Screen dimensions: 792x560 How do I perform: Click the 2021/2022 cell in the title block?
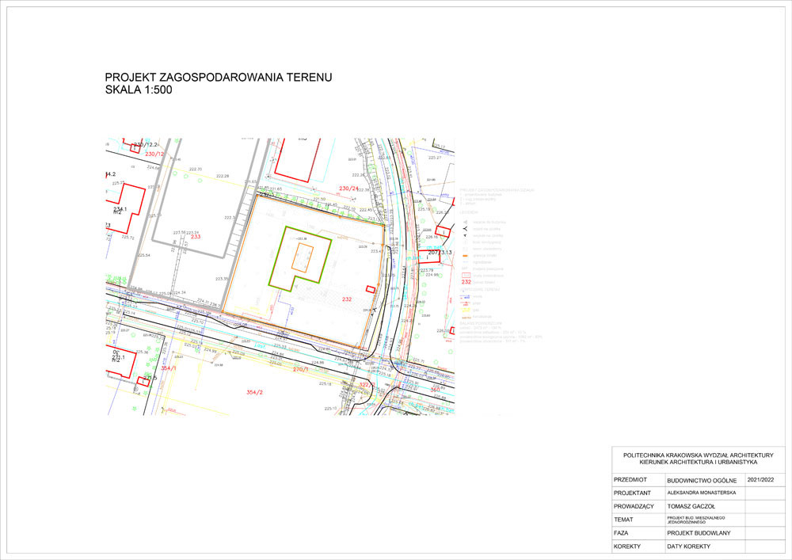coord(764,479)
